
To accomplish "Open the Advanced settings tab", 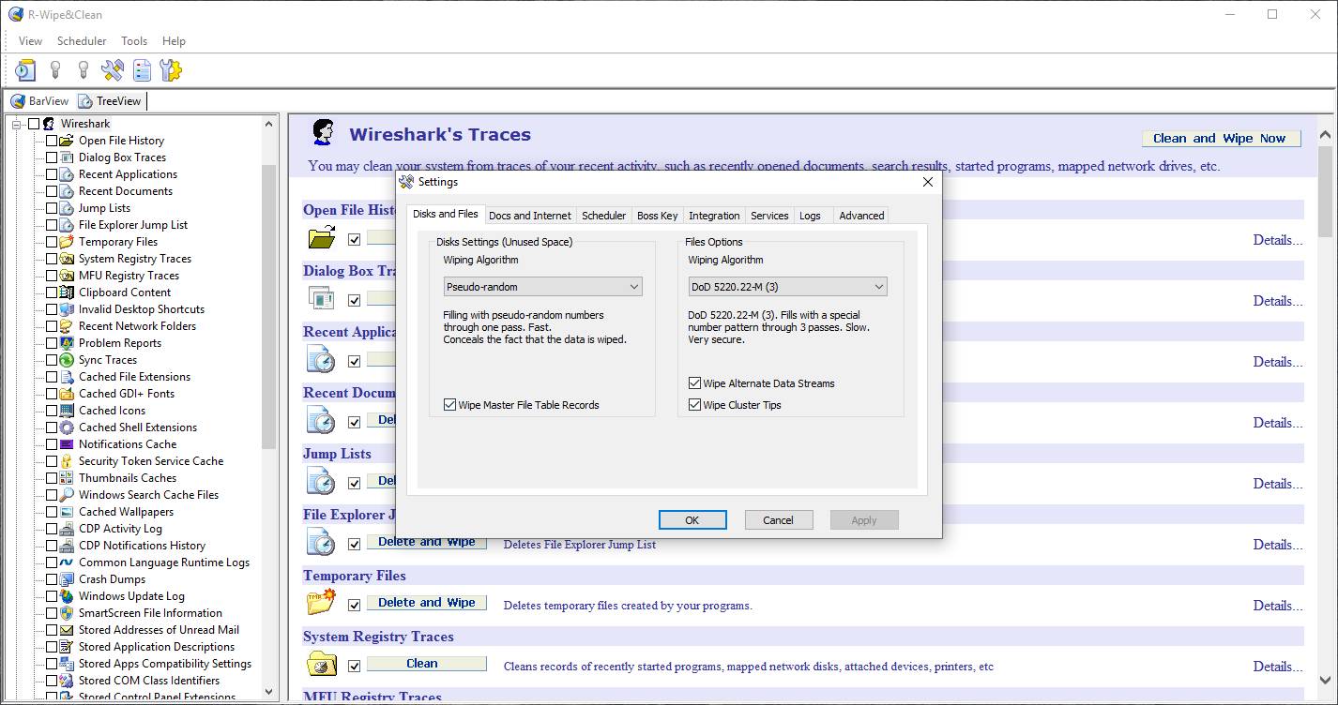I will [861, 216].
